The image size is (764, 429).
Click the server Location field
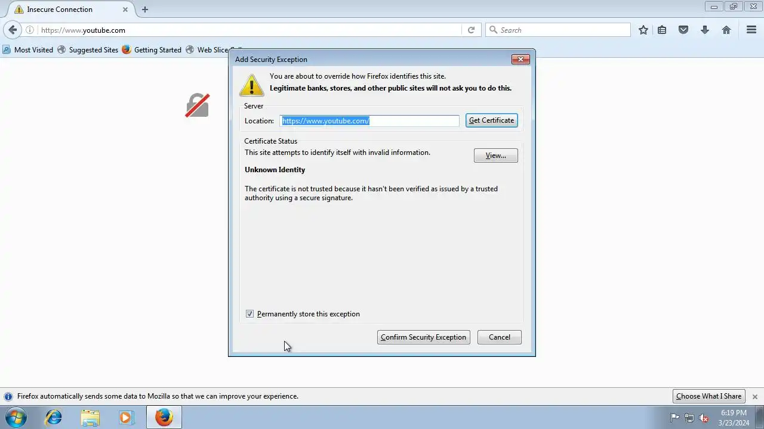pyautogui.click(x=369, y=121)
